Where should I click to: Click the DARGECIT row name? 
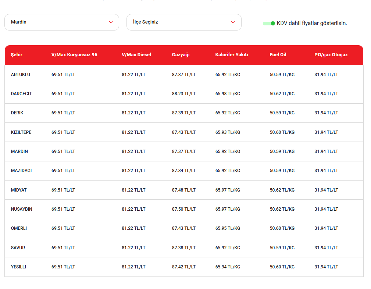[21, 94]
